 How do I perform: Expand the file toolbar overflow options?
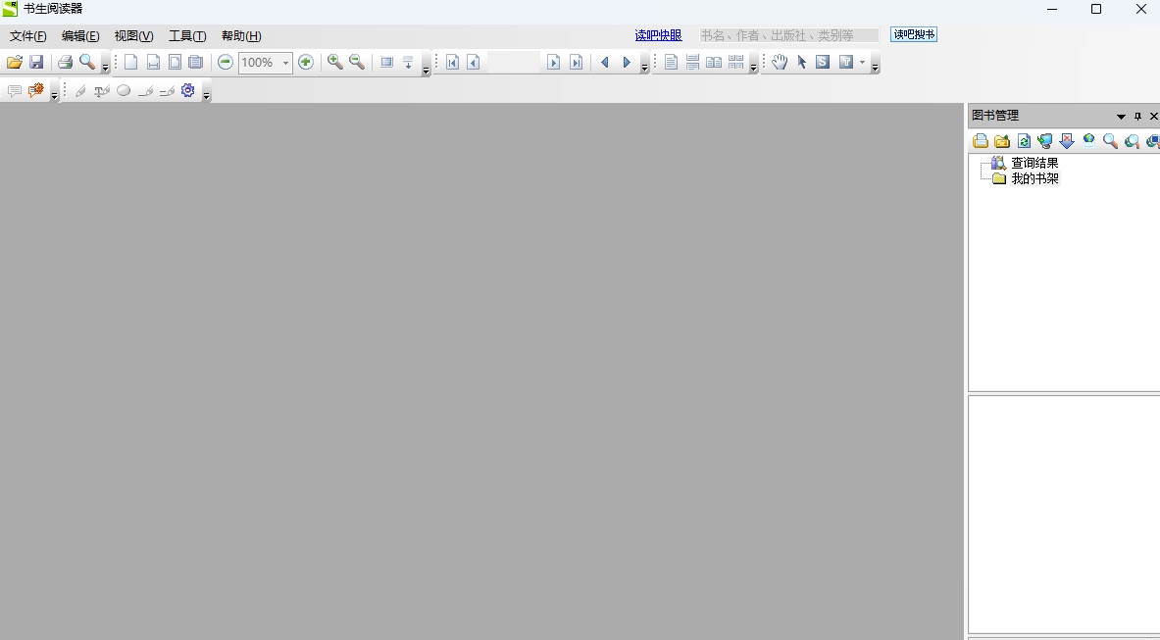(x=105, y=65)
